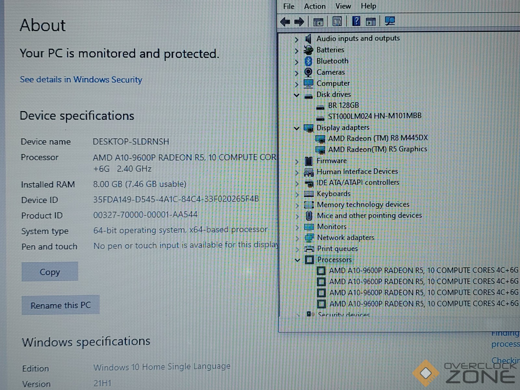Click the Mice and other pointing devices icon
Screen dimensions: 520x390
pos(309,216)
